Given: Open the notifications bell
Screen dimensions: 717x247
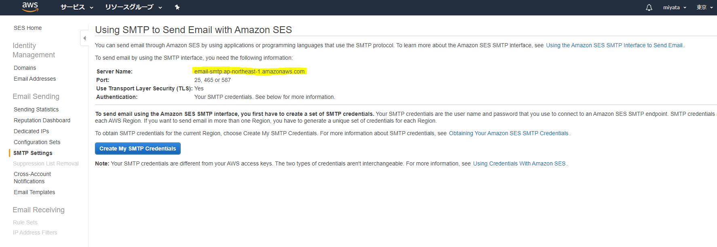Looking at the screenshot, I should point(649,8).
